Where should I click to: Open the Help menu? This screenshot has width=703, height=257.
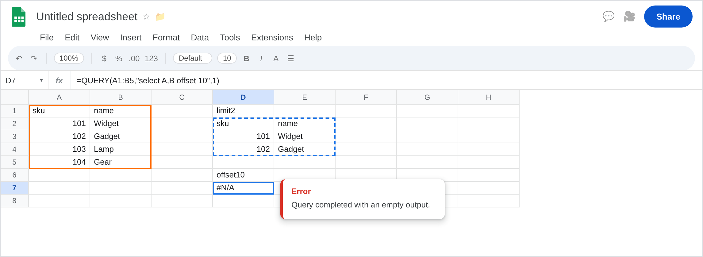pyautogui.click(x=313, y=38)
